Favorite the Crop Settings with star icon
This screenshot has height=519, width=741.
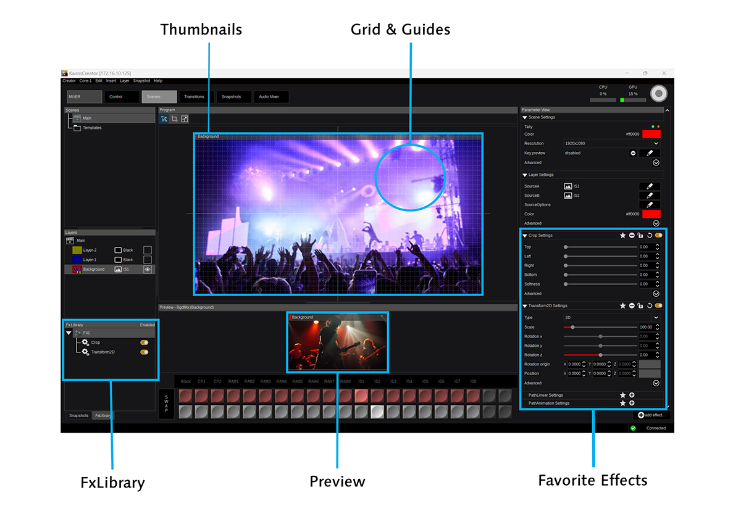point(622,236)
